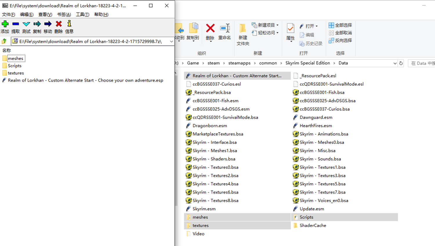Open the Tools (工具) menu in 7-Zip

pyautogui.click(x=82, y=14)
